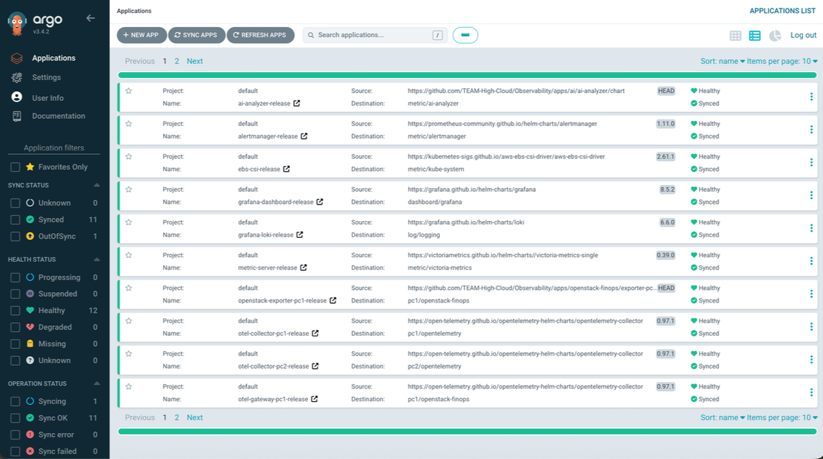Check the OutOfSync filter
823x459 pixels.
15,237
